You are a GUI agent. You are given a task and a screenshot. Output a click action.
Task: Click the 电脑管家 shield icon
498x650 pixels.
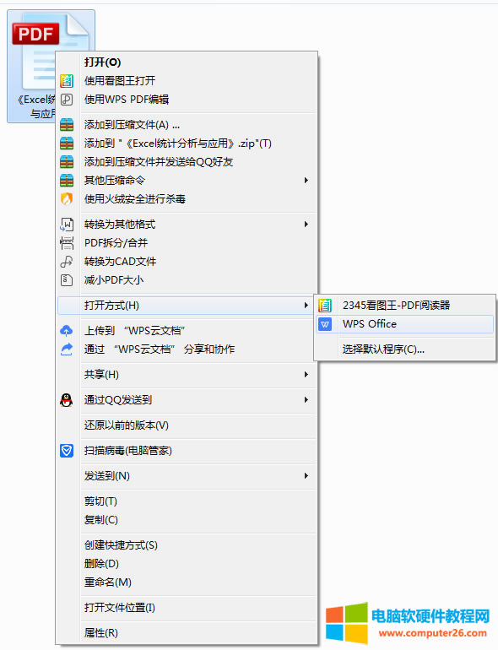(67, 451)
